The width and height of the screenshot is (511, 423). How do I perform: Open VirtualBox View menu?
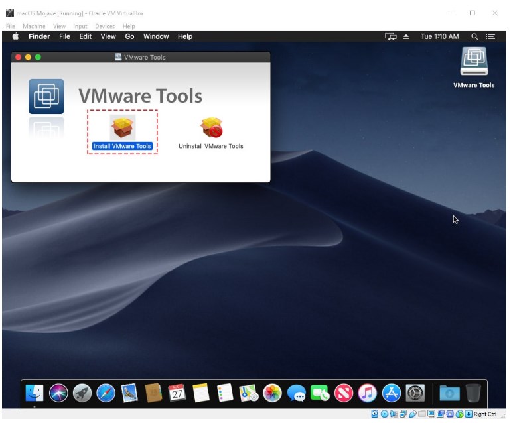(59, 26)
